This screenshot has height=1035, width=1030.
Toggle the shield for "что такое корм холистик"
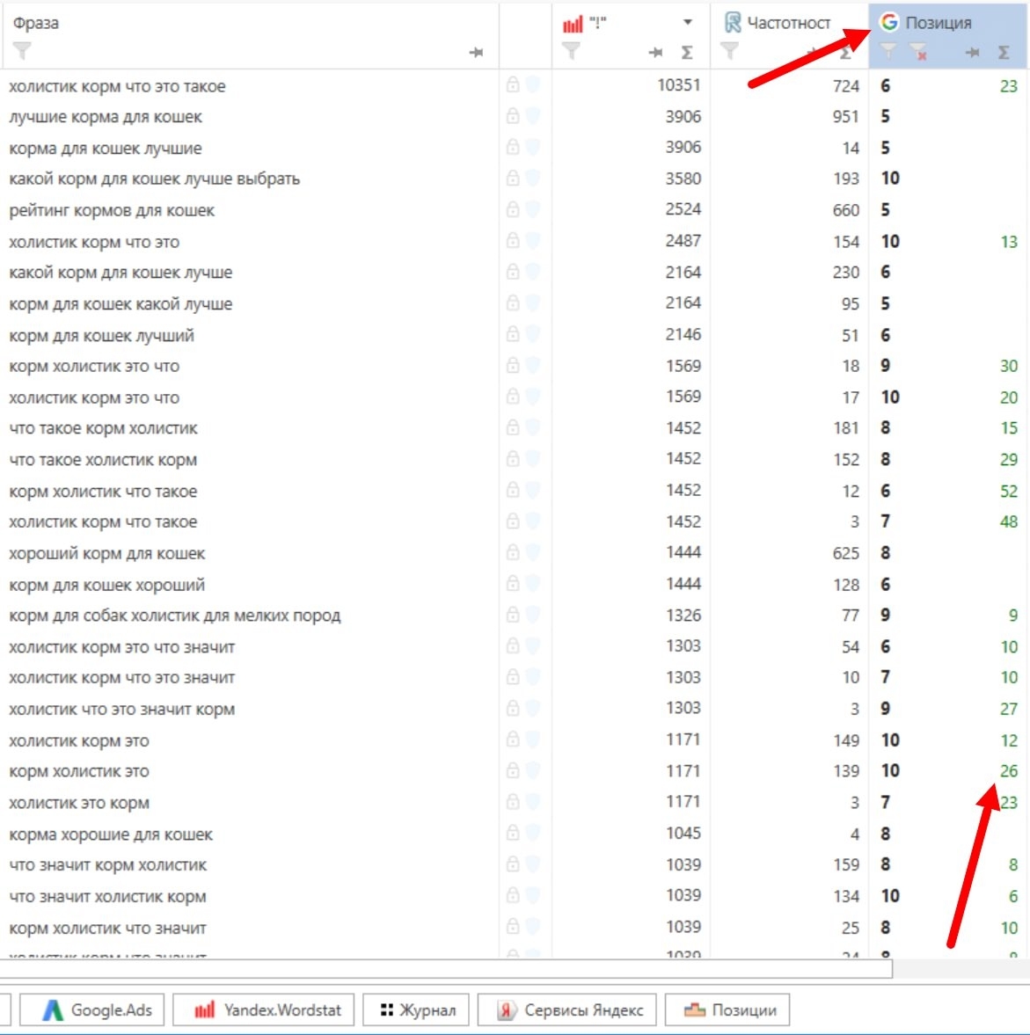[x=533, y=427]
